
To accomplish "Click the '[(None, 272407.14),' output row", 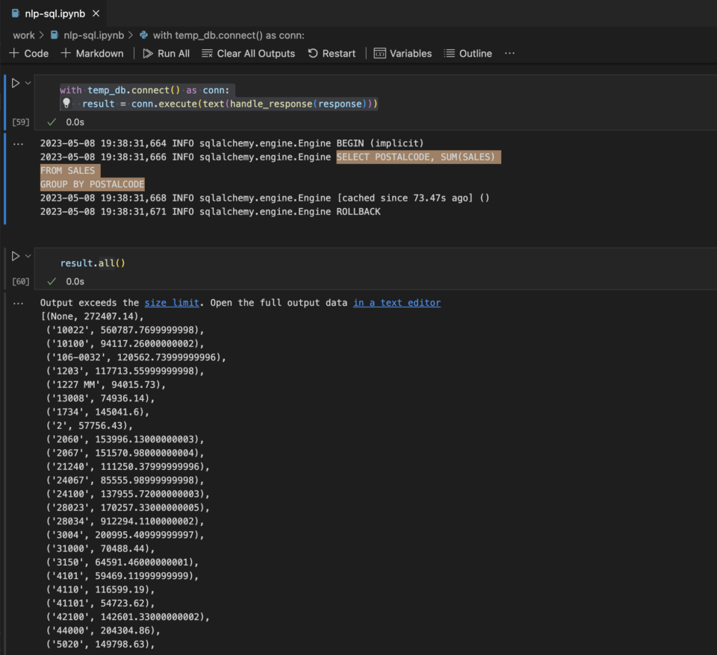I will tap(92, 316).
